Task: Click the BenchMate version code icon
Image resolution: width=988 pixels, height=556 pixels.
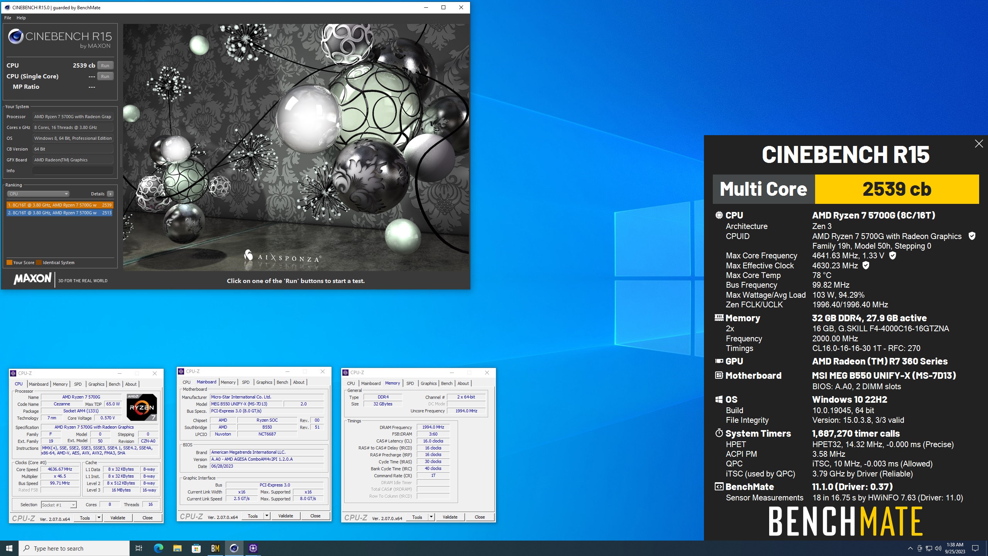Action: (719, 486)
